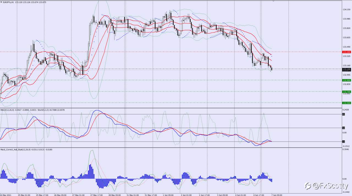352x196 pixels.
Task: Click the stochastic level 15 label
Action: pyautogui.click(x=343, y=142)
